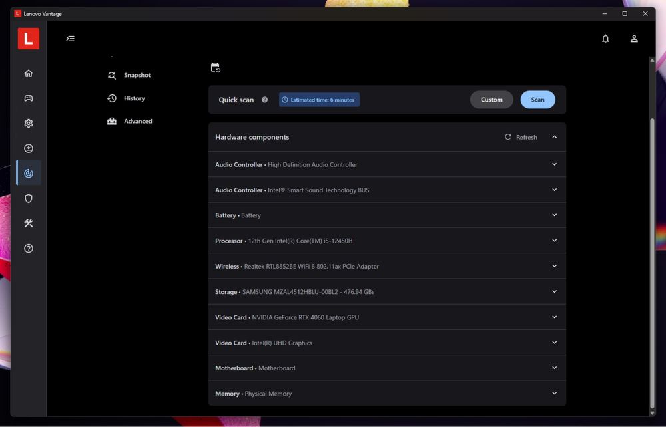Toggle the navigation menu collapse icon
Screen dimensions: 666x427
coord(71,39)
